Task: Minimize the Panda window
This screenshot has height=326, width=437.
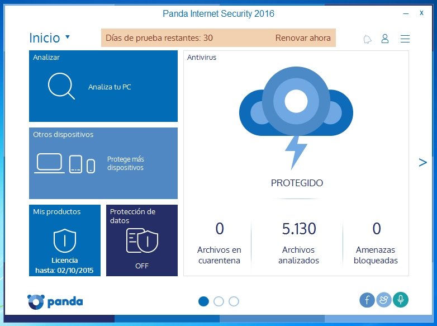Action: 406,13
